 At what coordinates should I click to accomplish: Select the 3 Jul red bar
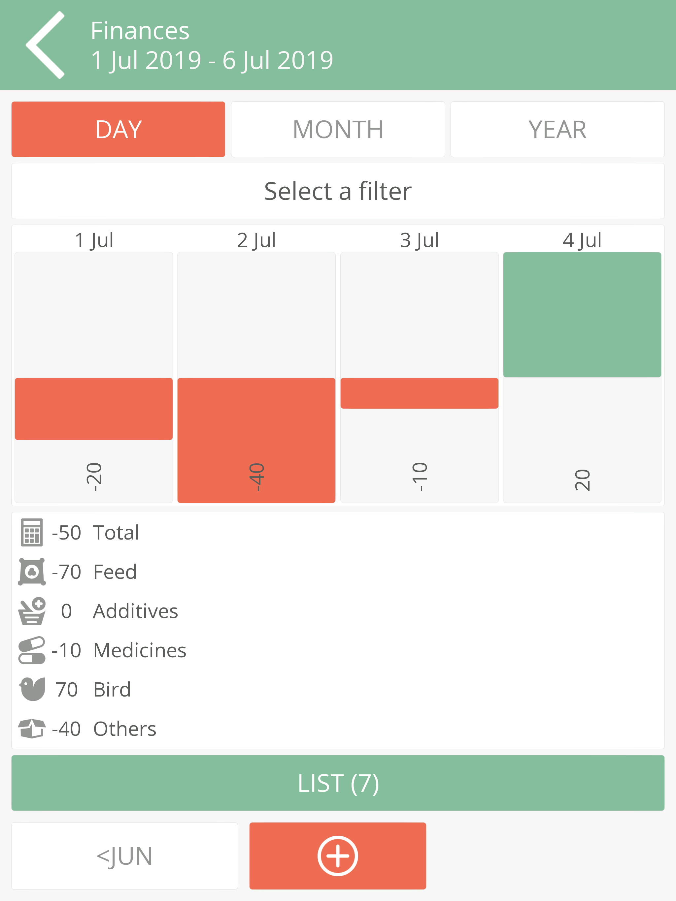point(420,393)
